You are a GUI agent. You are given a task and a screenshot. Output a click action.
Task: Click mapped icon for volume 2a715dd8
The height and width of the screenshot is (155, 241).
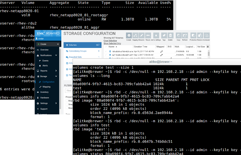tap(161, 55)
